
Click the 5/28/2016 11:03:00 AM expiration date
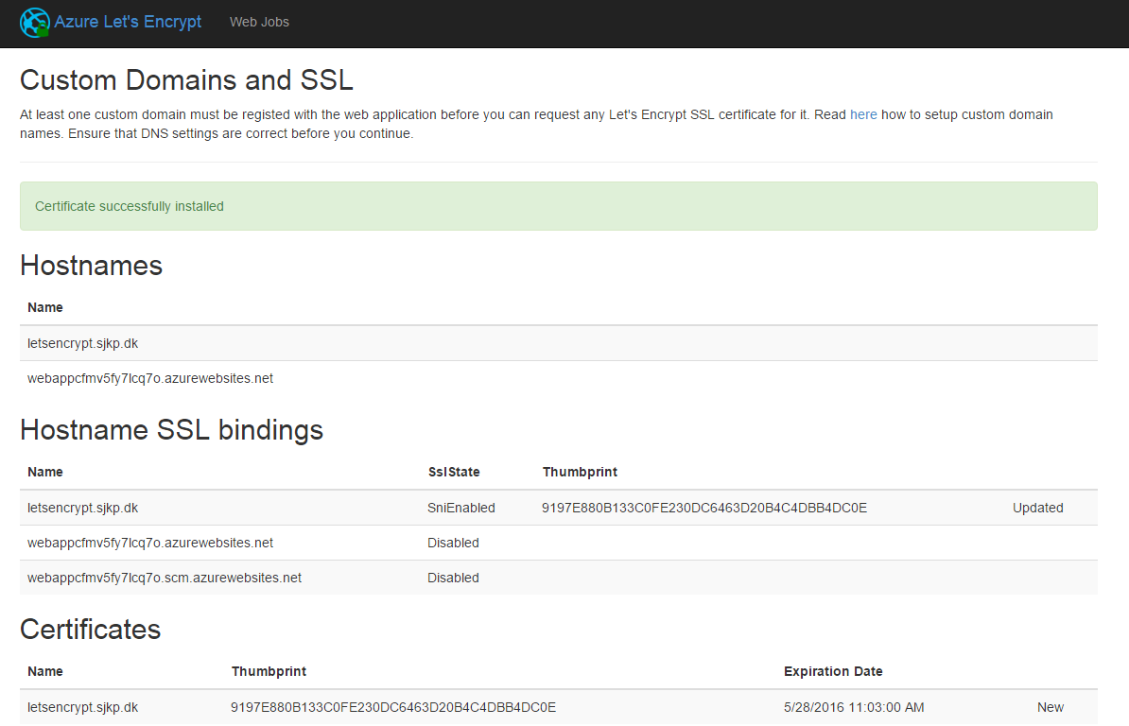pos(854,707)
